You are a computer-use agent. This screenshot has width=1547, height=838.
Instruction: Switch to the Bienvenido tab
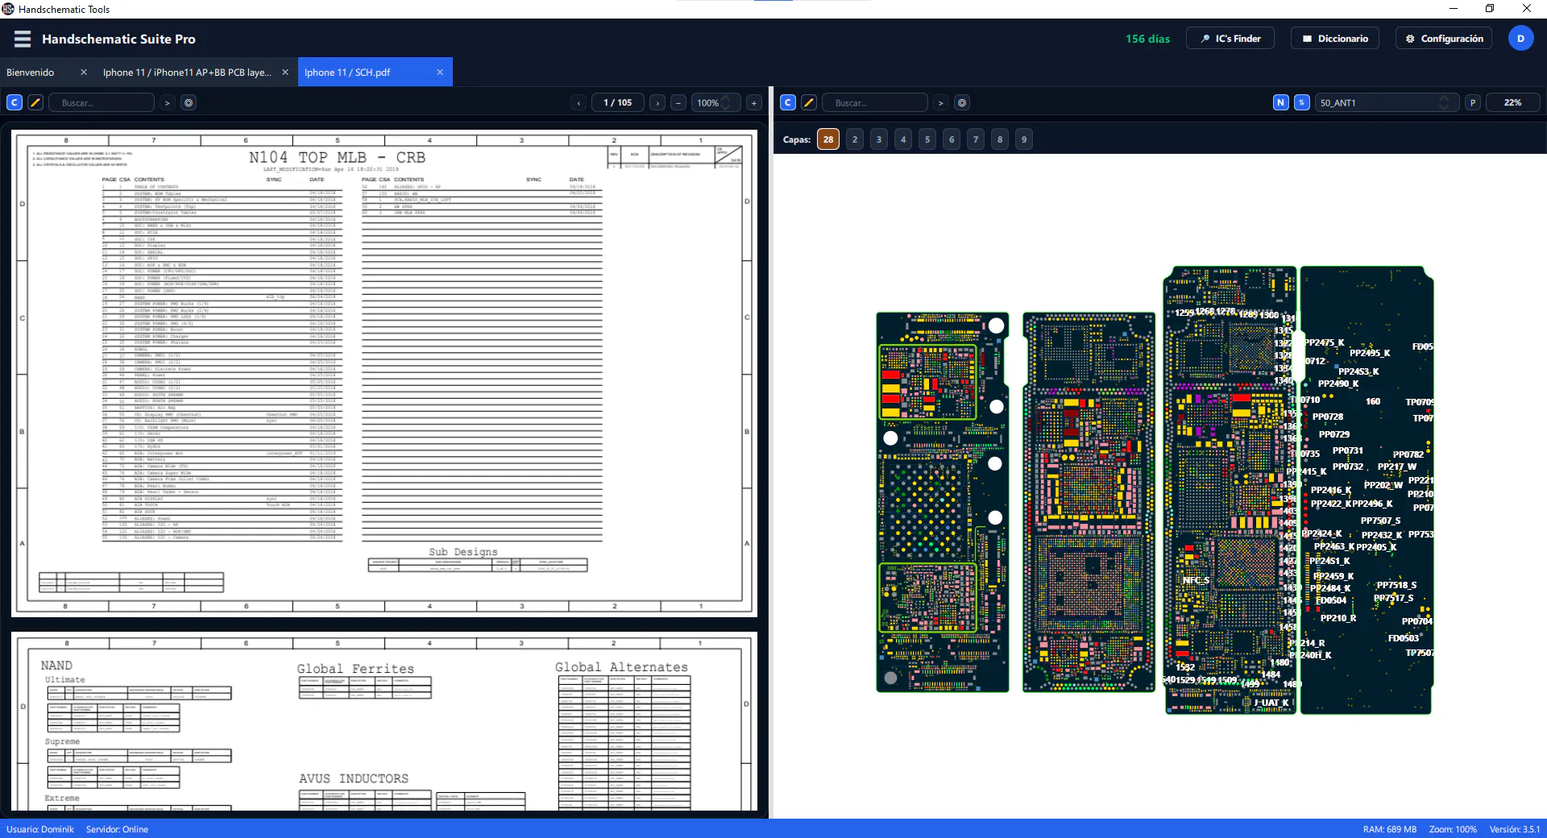click(31, 72)
